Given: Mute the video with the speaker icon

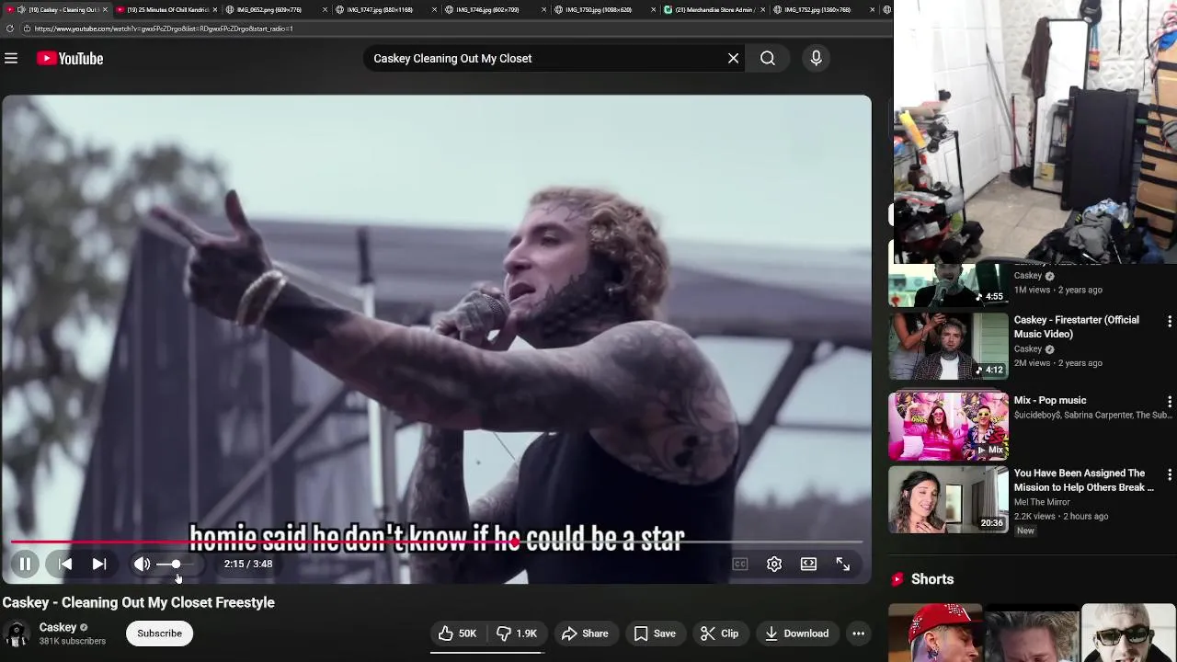Looking at the screenshot, I should tap(142, 565).
